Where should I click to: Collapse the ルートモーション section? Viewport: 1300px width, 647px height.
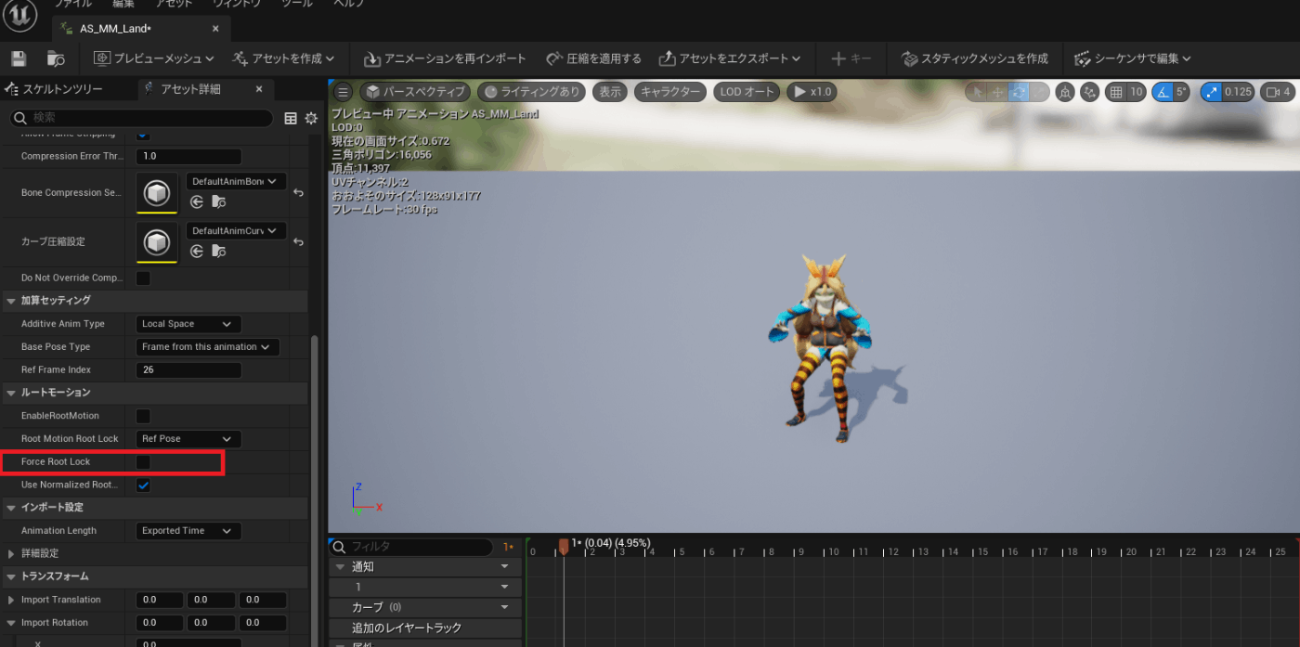(11, 393)
